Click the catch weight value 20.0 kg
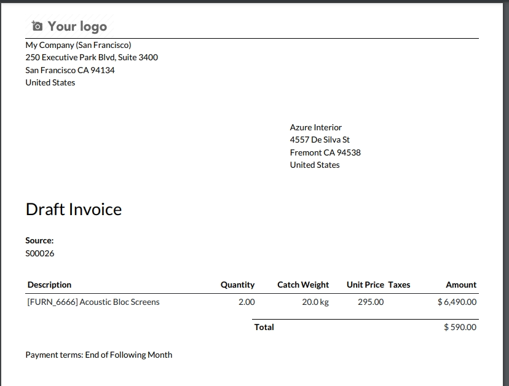 (x=315, y=302)
